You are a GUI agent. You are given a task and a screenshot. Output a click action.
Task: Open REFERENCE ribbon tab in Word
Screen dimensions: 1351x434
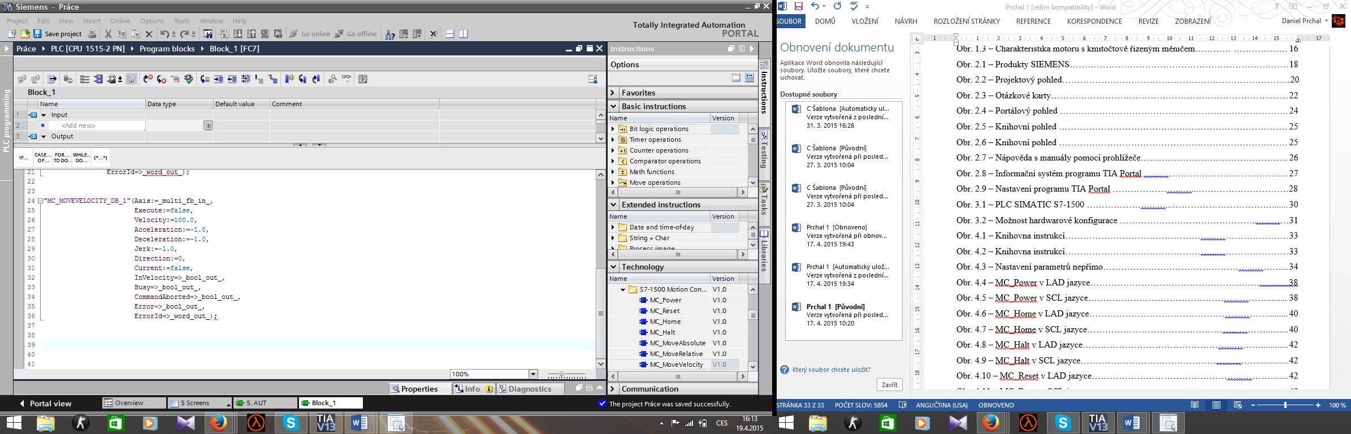click(x=1033, y=21)
